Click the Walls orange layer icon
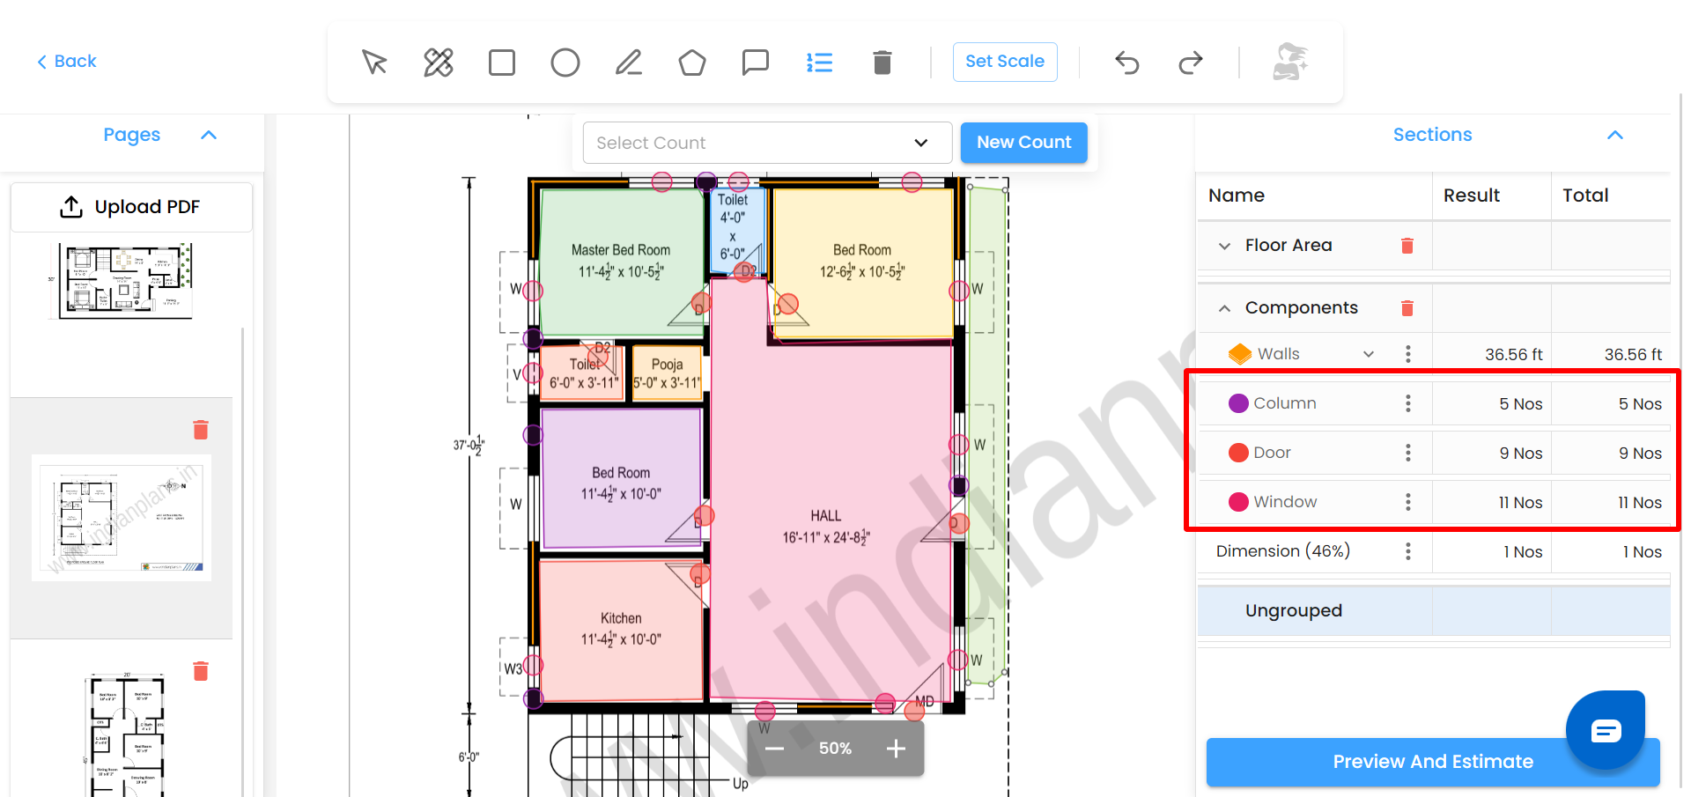This screenshot has height=797, width=1691. coord(1240,354)
